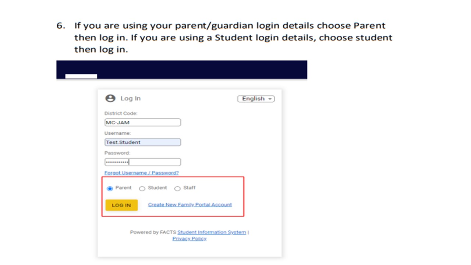This screenshot has height=265, width=471.
Task: Click the 'Password:' label text
Action: (117, 153)
